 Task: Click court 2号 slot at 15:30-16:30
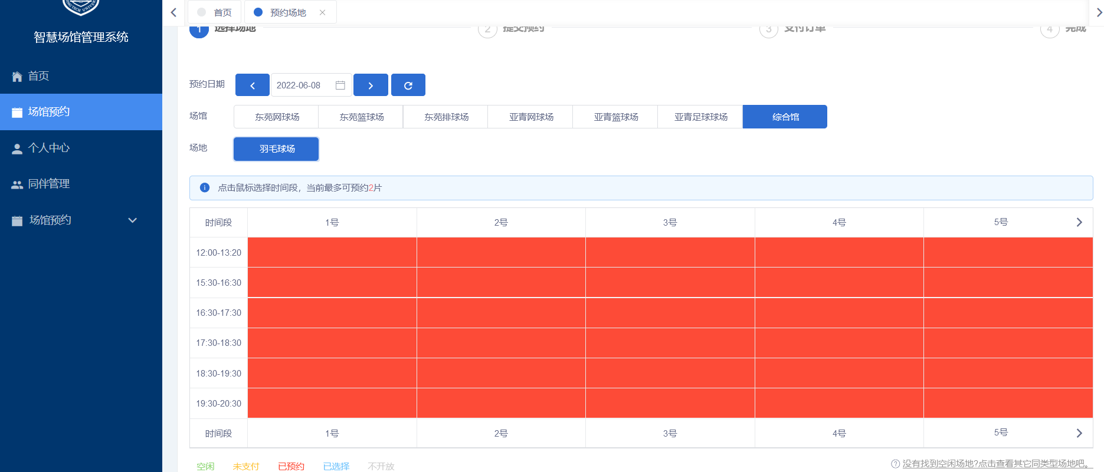[x=501, y=282]
